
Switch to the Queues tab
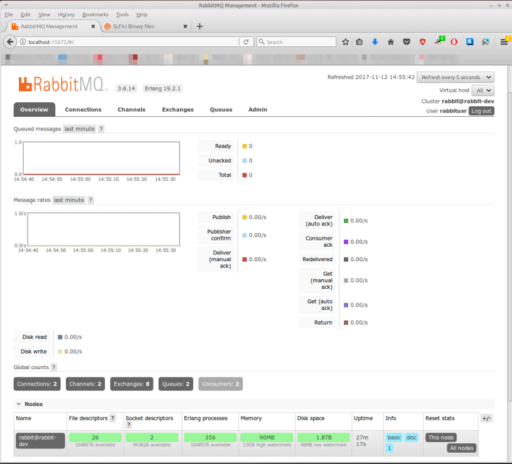pos(221,109)
